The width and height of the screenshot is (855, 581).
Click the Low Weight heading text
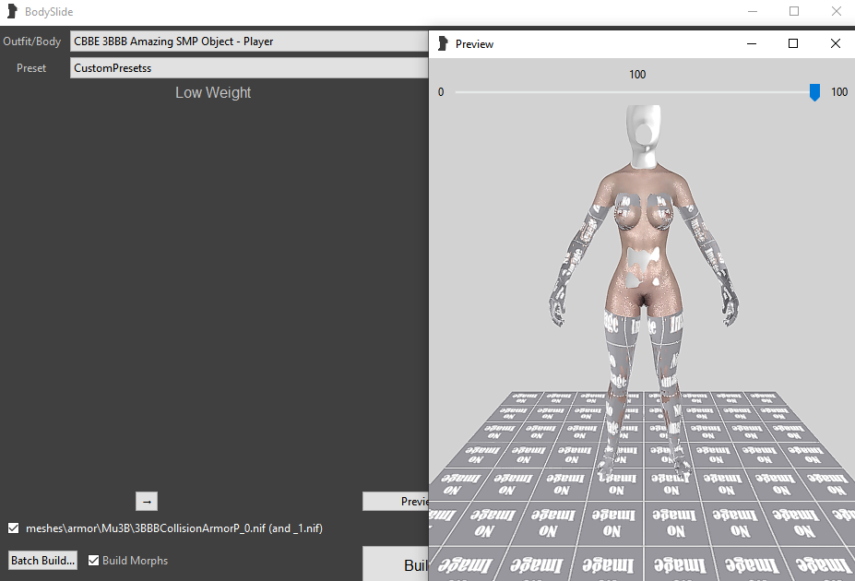click(x=213, y=92)
